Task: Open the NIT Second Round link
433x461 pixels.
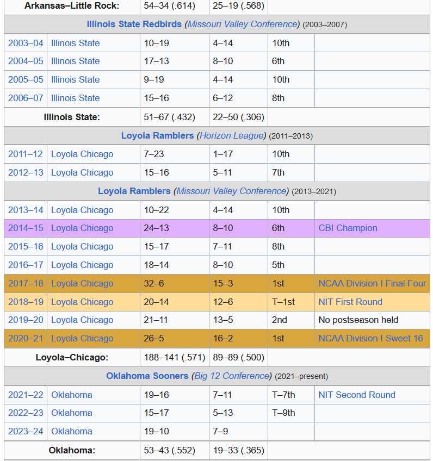Action: pos(357,395)
